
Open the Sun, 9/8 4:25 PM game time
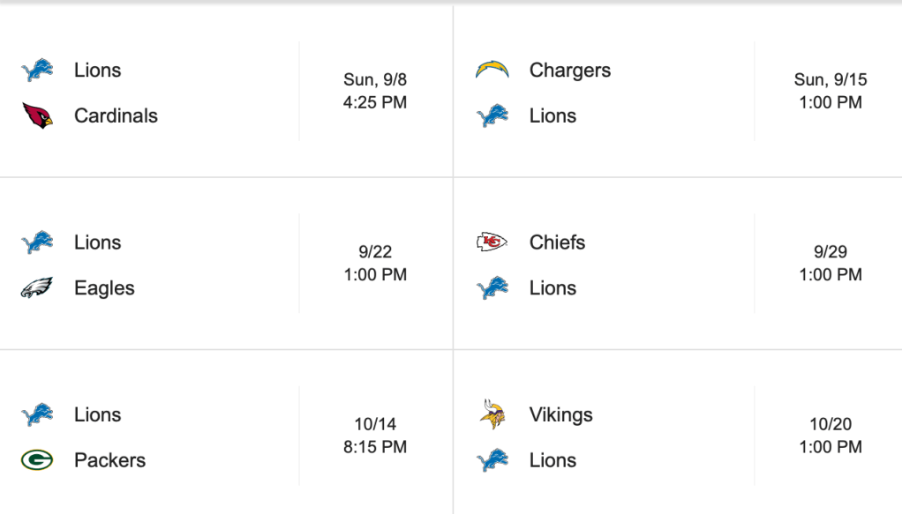[375, 91]
